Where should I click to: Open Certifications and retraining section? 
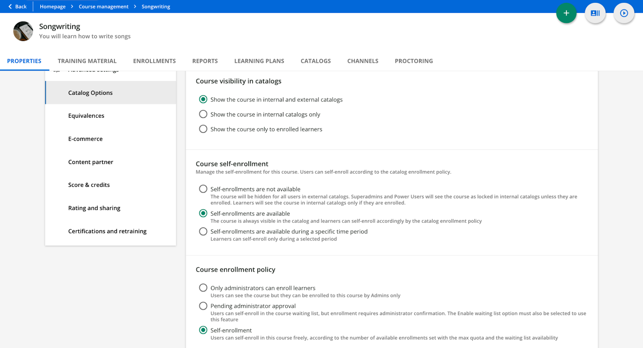click(107, 231)
